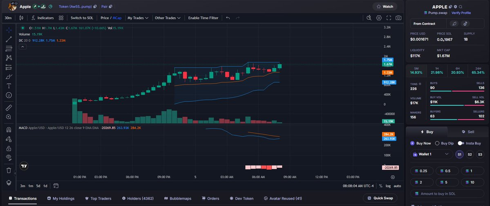This screenshot has height=206, width=490.
Task: Select the 10 SOL buy amount
Action: tap(472, 182)
